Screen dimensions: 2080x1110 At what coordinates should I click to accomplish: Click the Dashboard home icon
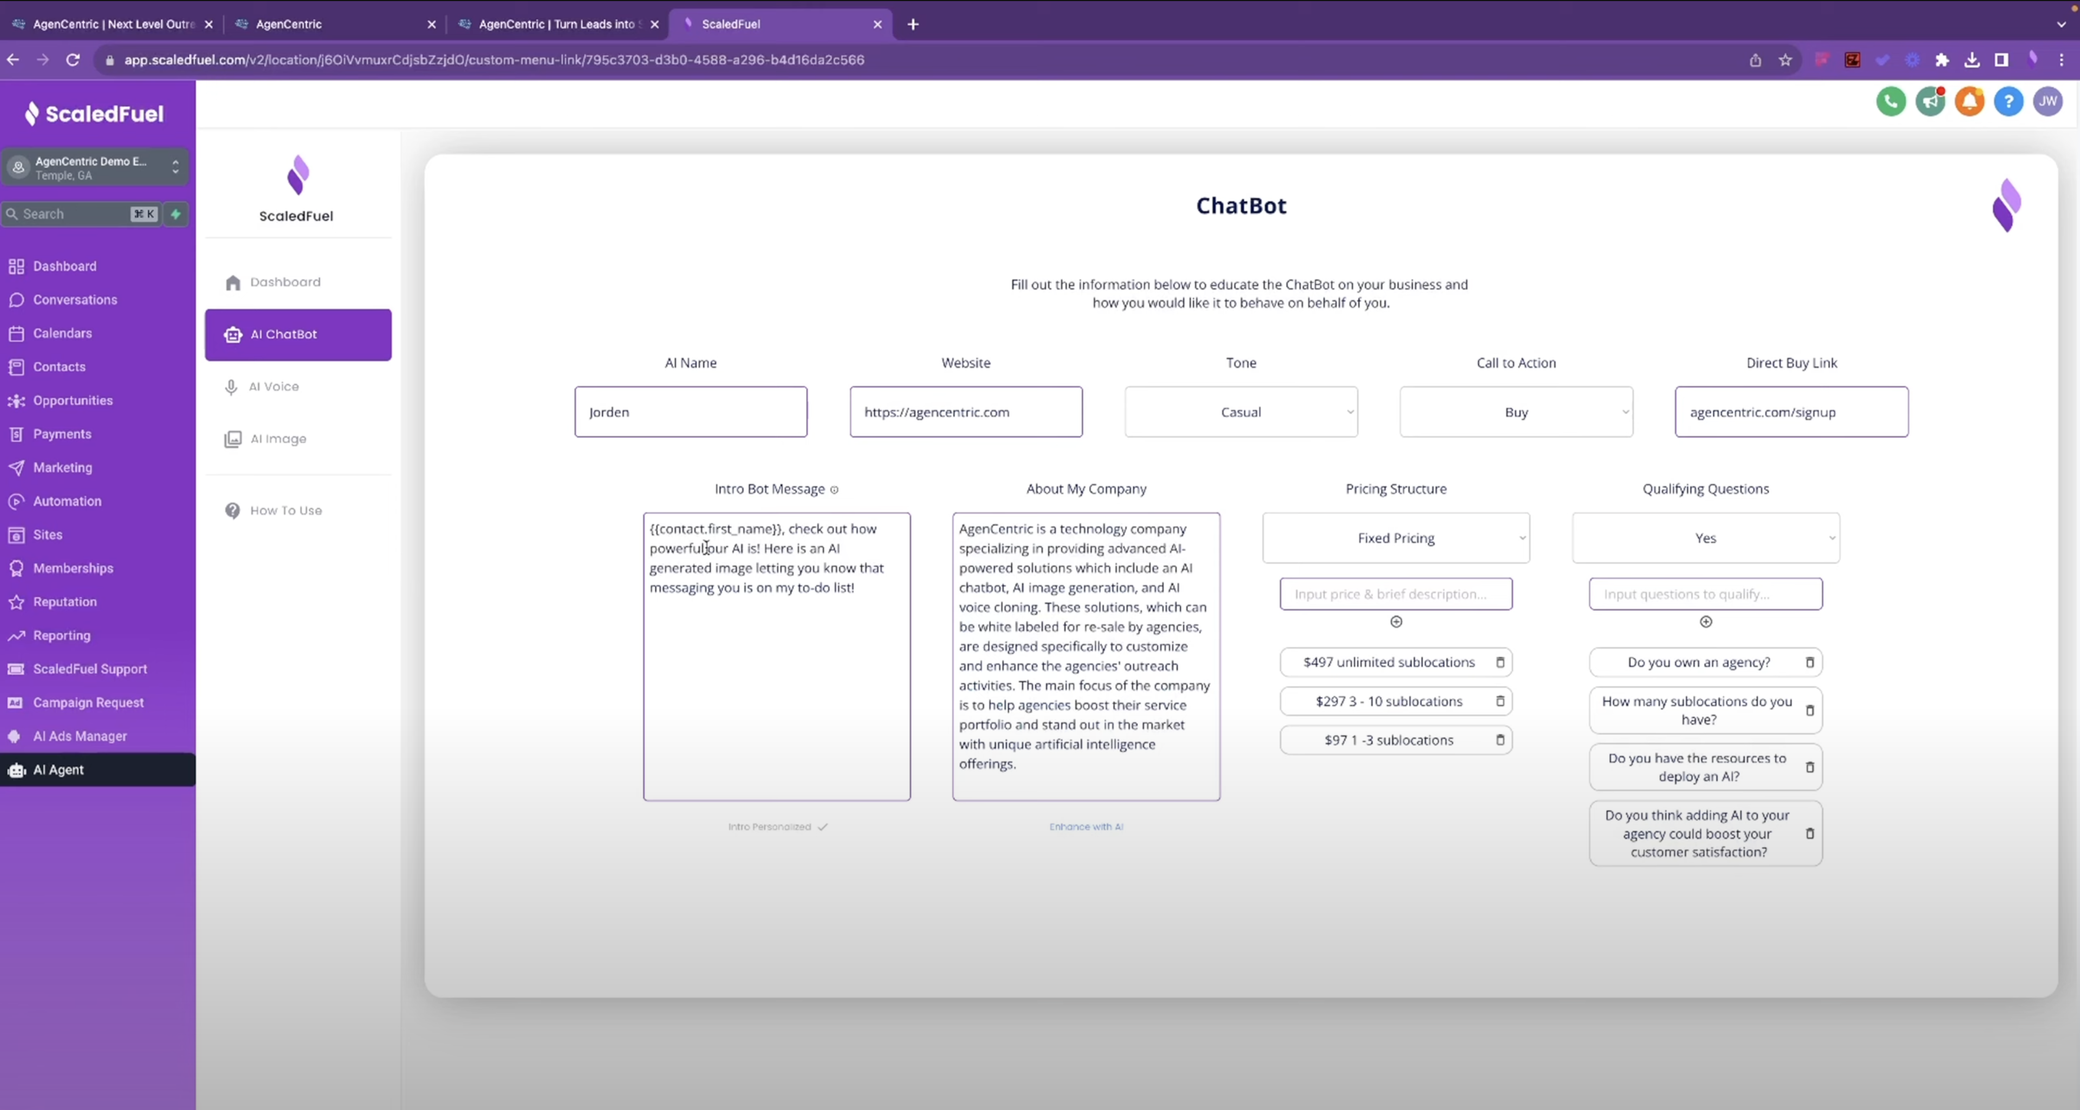233,281
